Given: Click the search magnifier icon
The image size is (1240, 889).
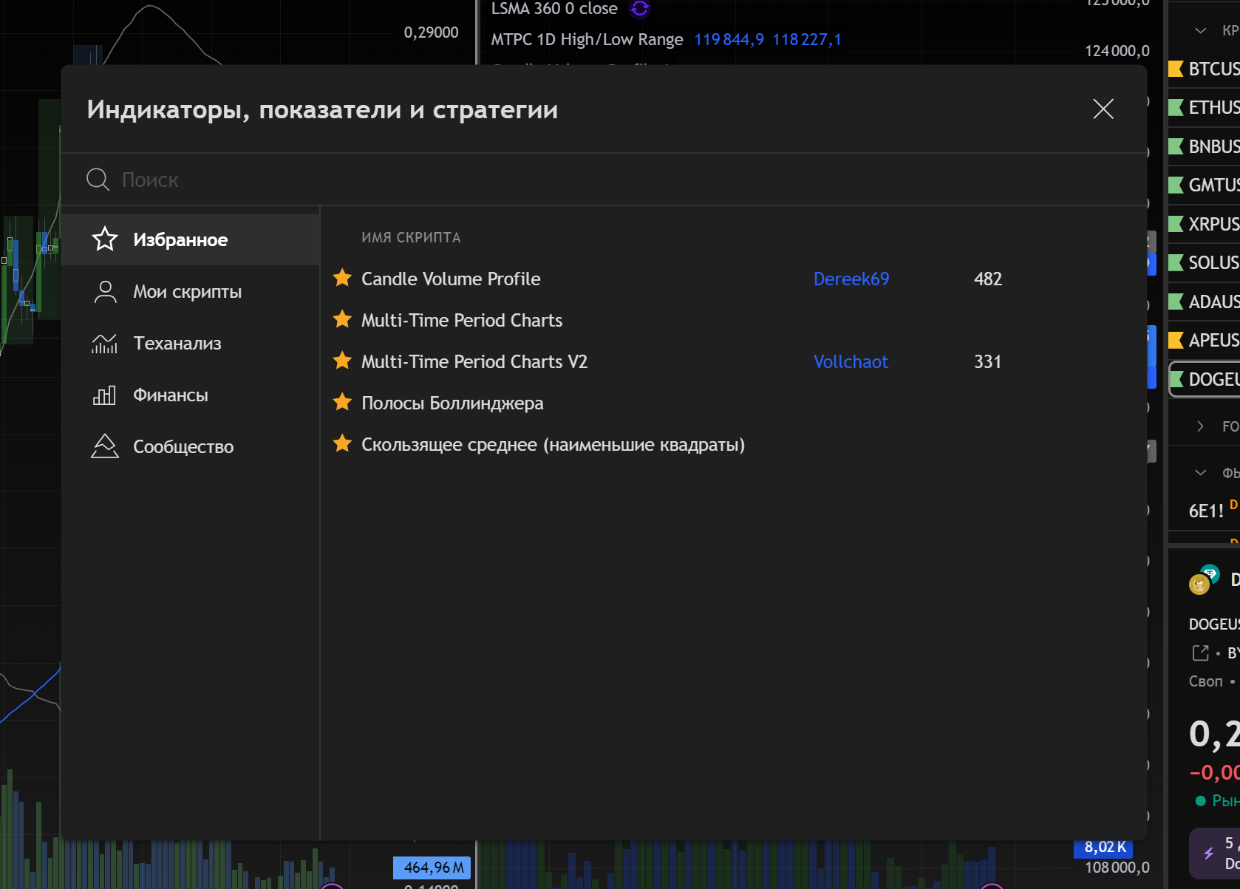Looking at the screenshot, I should [x=98, y=180].
